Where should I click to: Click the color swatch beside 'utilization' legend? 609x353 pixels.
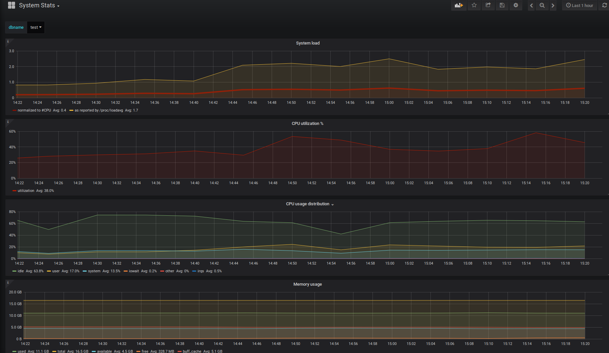(14, 191)
